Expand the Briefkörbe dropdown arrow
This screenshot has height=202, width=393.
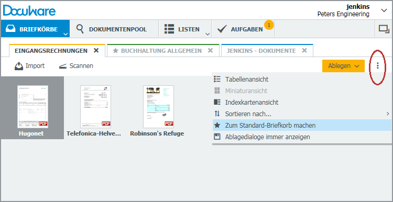pos(65,34)
